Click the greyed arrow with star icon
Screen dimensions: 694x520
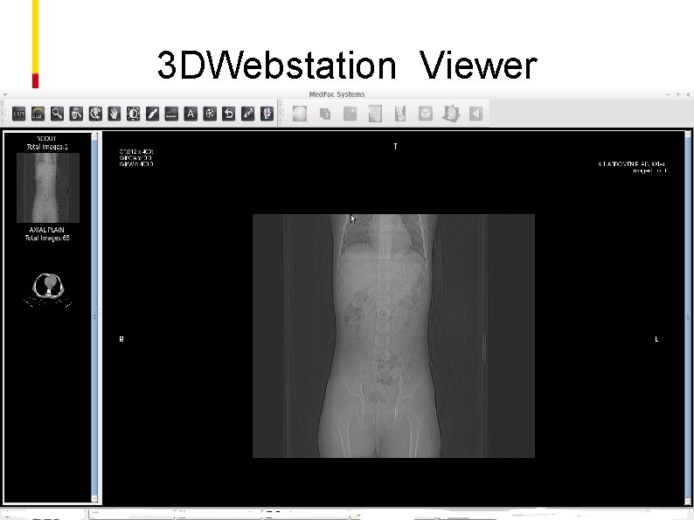tap(350, 114)
